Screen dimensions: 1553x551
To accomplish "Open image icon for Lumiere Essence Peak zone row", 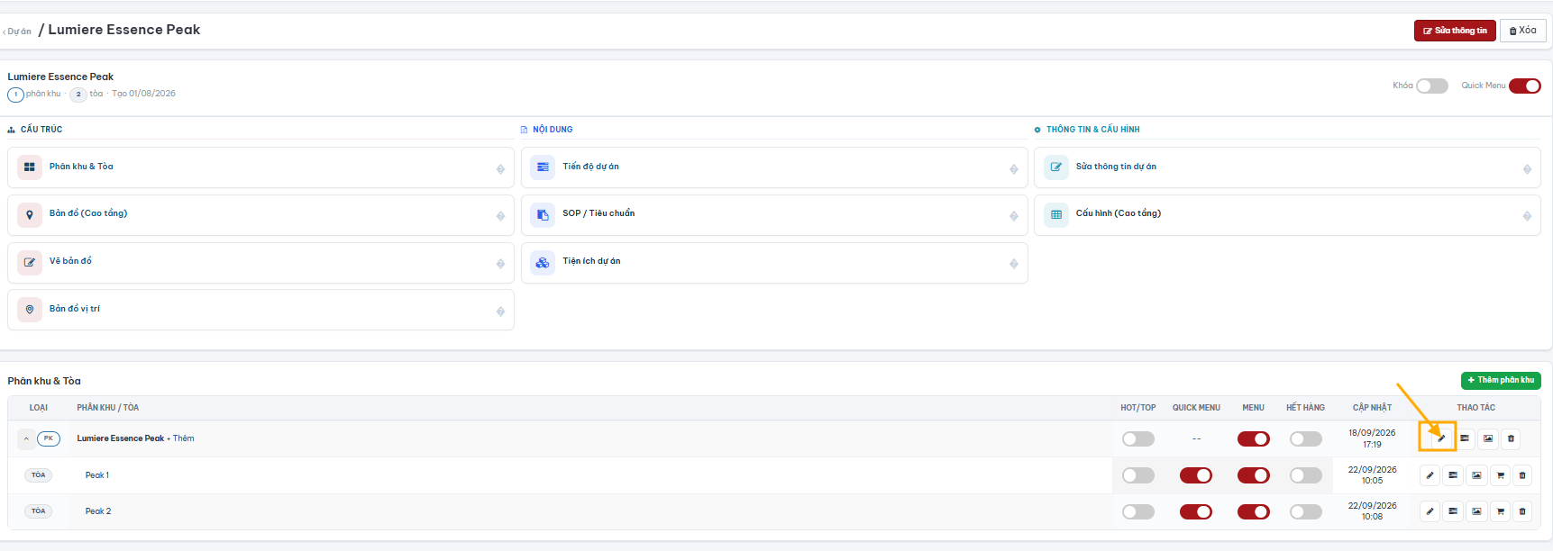I will click(1488, 438).
